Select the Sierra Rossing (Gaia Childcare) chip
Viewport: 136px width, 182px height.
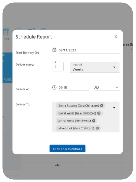point(80,105)
